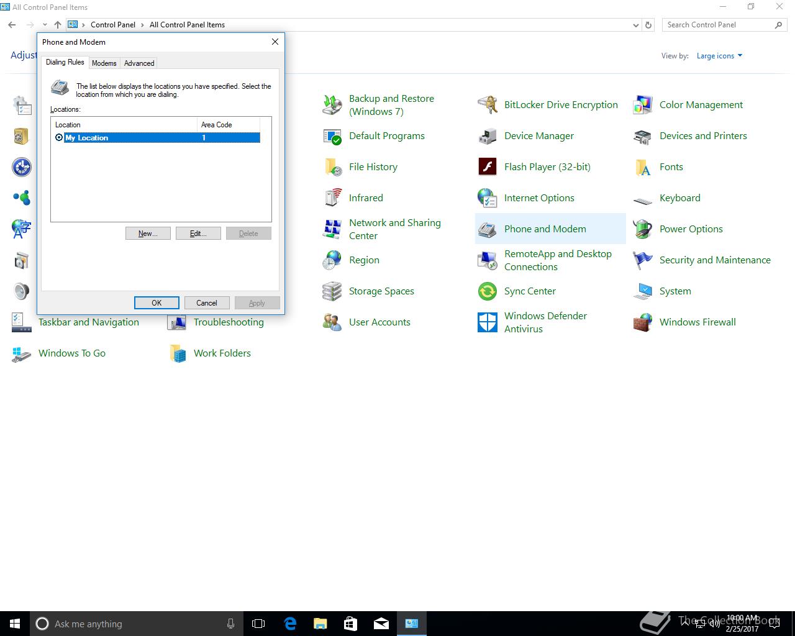Viewport: 795px width, 636px height.
Task: Open Mail app from the taskbar
Action: click(x=381, y=624)
